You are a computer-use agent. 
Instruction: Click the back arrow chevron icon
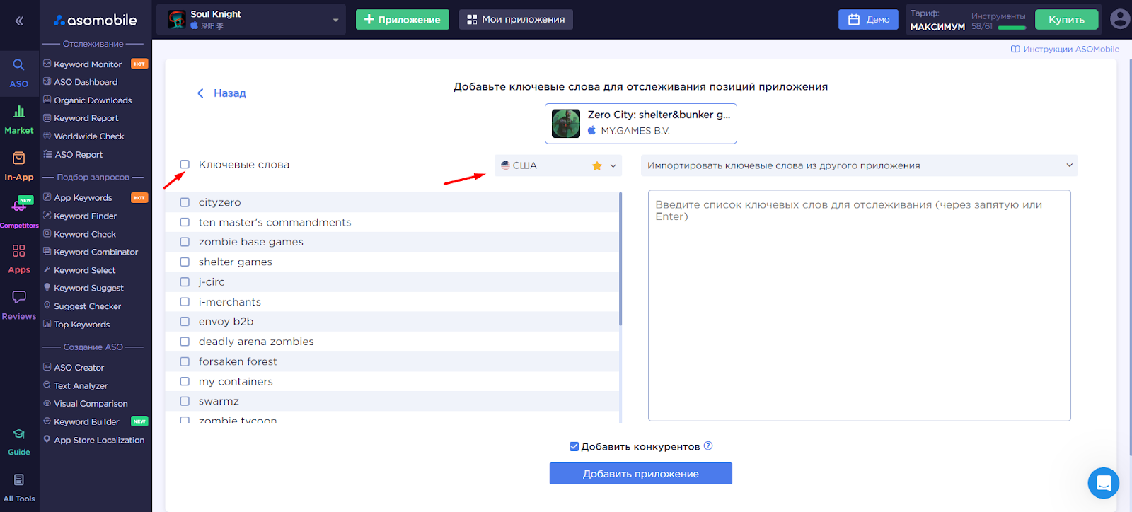pyautogui.click(x=200, y=93)
